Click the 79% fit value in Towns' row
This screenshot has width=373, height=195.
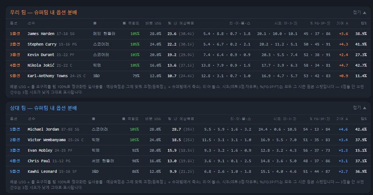[x=136, y=76]
